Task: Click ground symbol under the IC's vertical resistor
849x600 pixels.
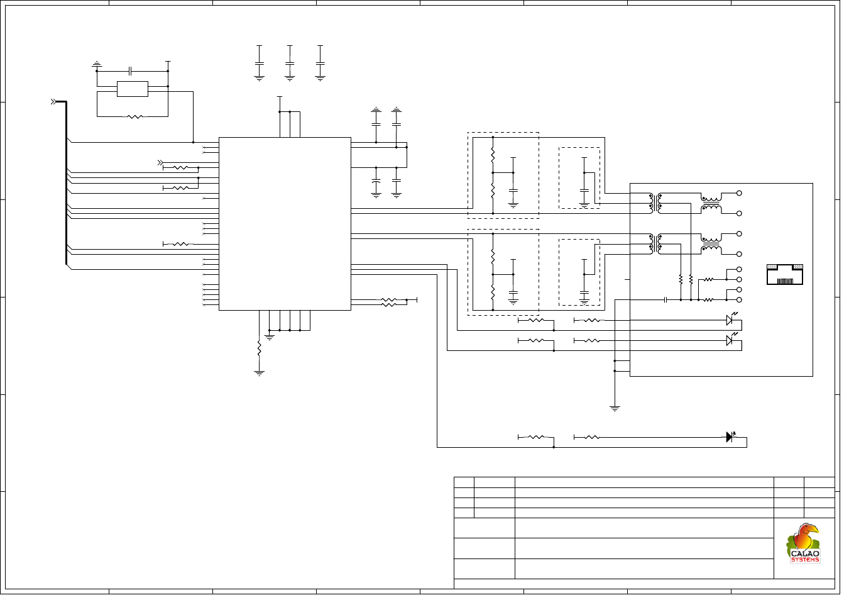Action: (x=259, y=373)
